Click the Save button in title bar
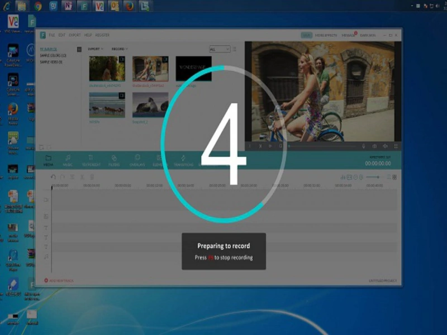Screen dimensions: 447x335 (306, 35)
